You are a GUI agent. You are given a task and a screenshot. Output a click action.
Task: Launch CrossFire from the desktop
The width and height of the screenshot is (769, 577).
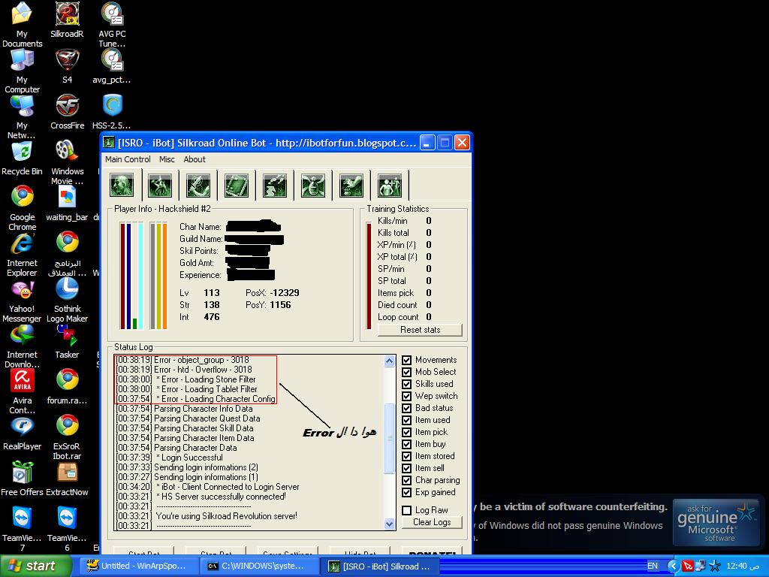pyautogui.click(x=67, y=112)
